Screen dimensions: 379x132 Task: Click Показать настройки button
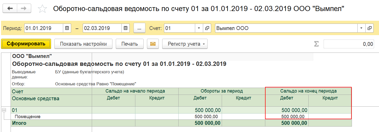point(84,44)
